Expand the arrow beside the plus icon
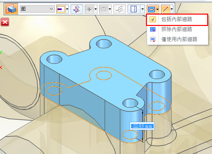The image size is (212, 154). pyautogui.click(x=95, y=9)
